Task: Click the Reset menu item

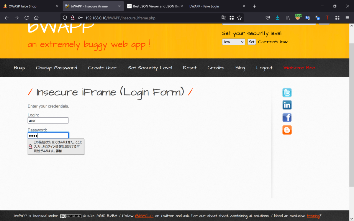Action: pyautogui.click(x=190, y=68)
